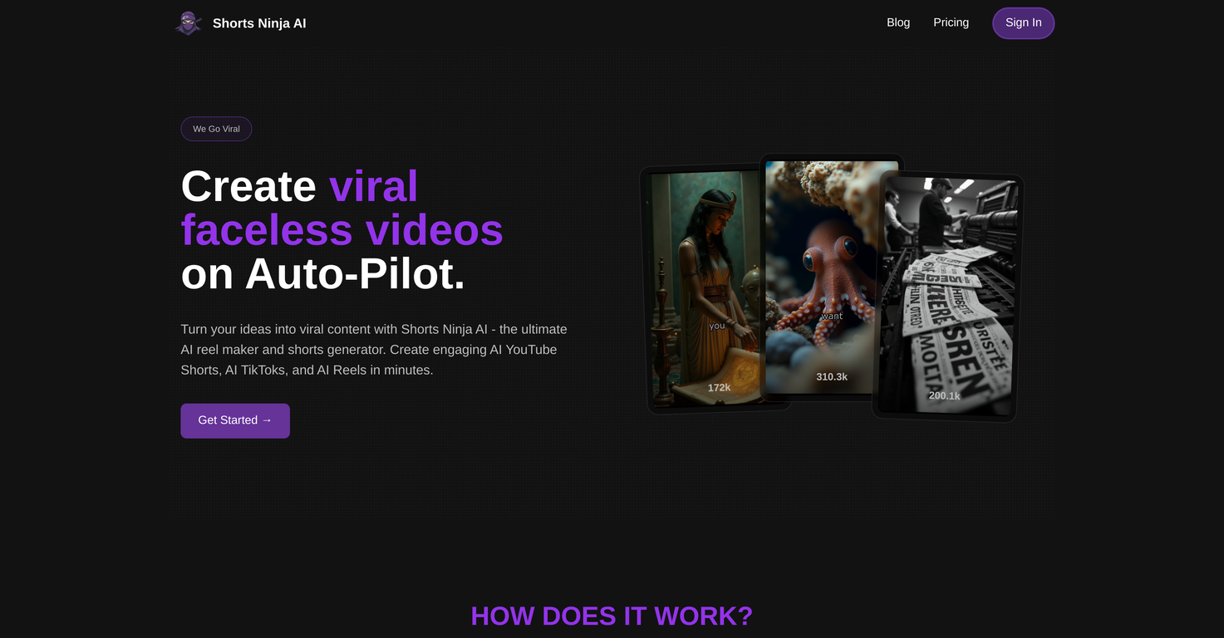Click the "on Auto-Pilot." headline line

[x=322, y=274]
